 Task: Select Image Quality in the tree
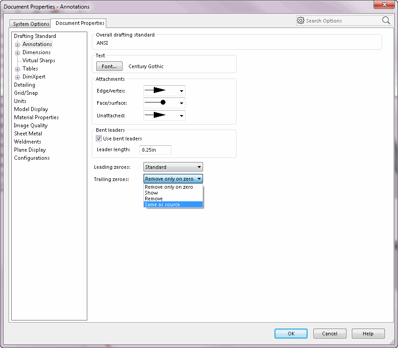[x=31, y=125]
